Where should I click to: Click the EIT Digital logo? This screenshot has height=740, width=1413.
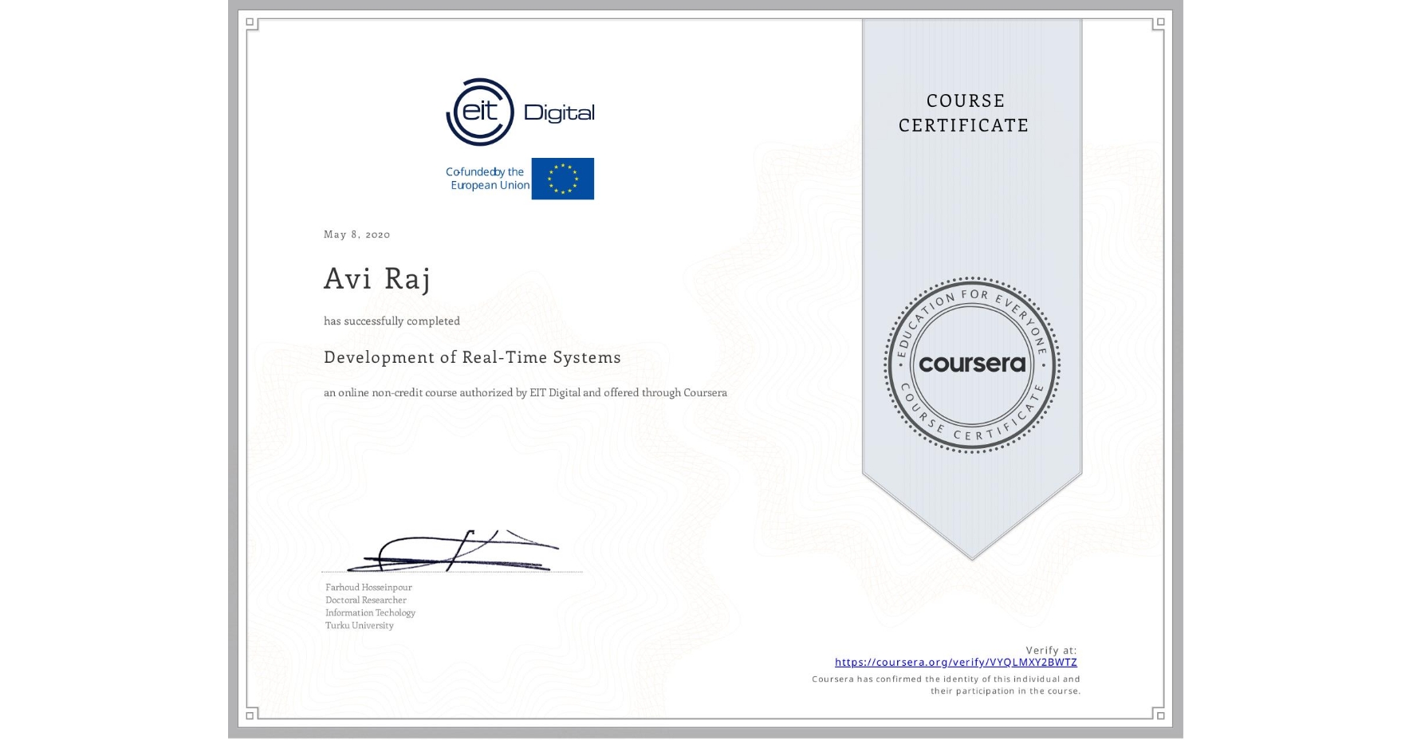(x=519, y=111)
